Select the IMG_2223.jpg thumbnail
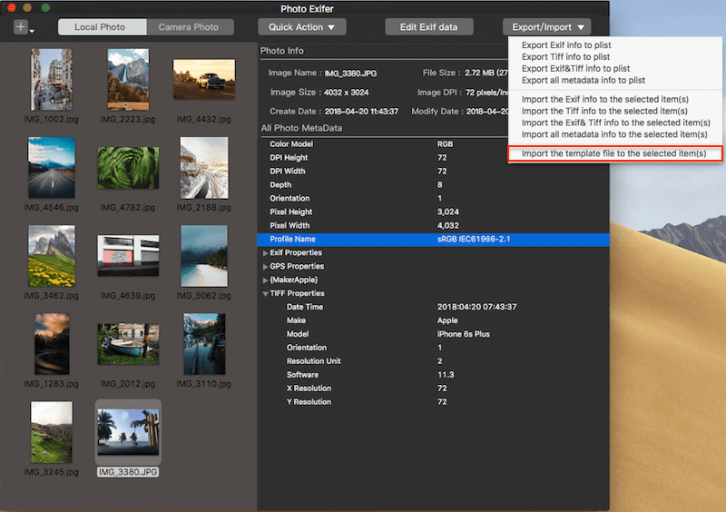This screenshot has width=726, height=512. (128, 80)
